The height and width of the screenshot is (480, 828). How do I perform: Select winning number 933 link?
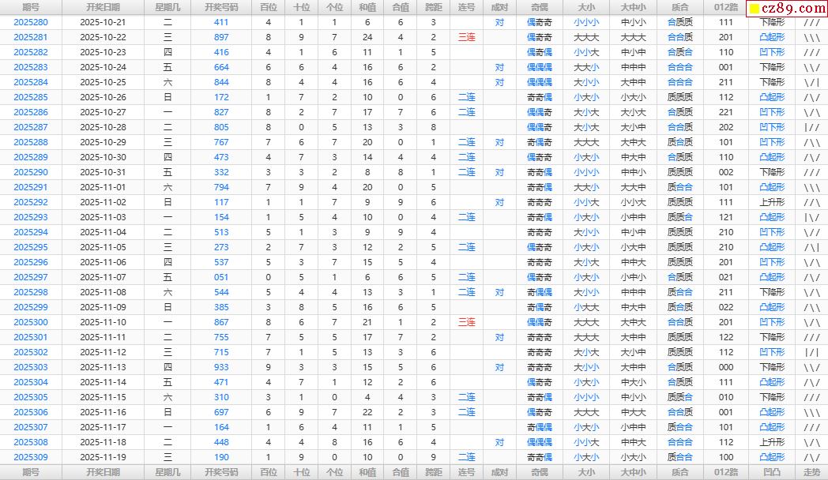[x=221, y=367]
